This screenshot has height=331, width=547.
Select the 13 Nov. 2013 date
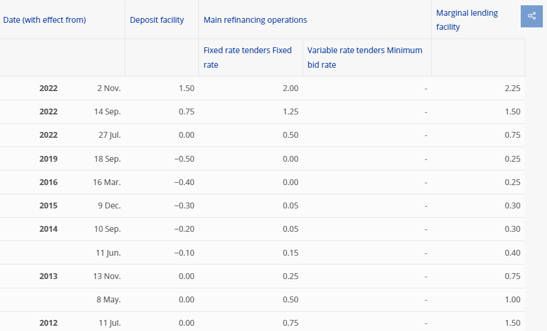106,276
